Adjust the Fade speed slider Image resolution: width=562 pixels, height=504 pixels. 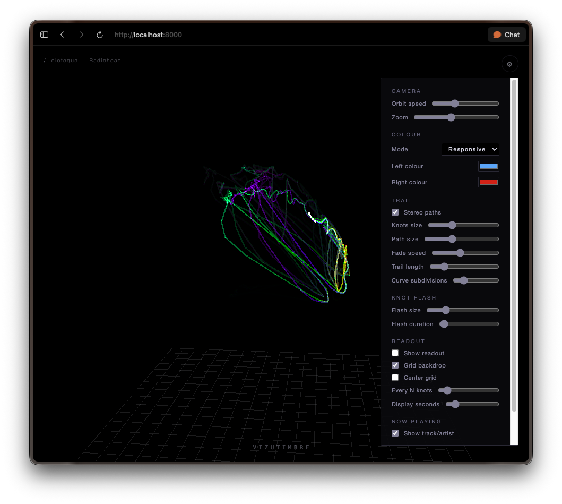(465, 253)
